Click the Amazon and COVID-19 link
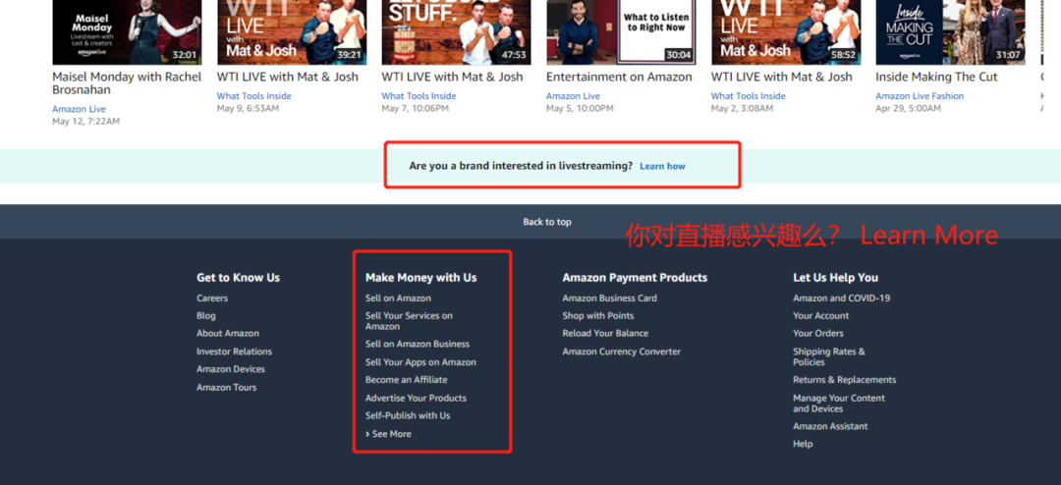Viewport: 1061px width, 485px height. point(841,297)
